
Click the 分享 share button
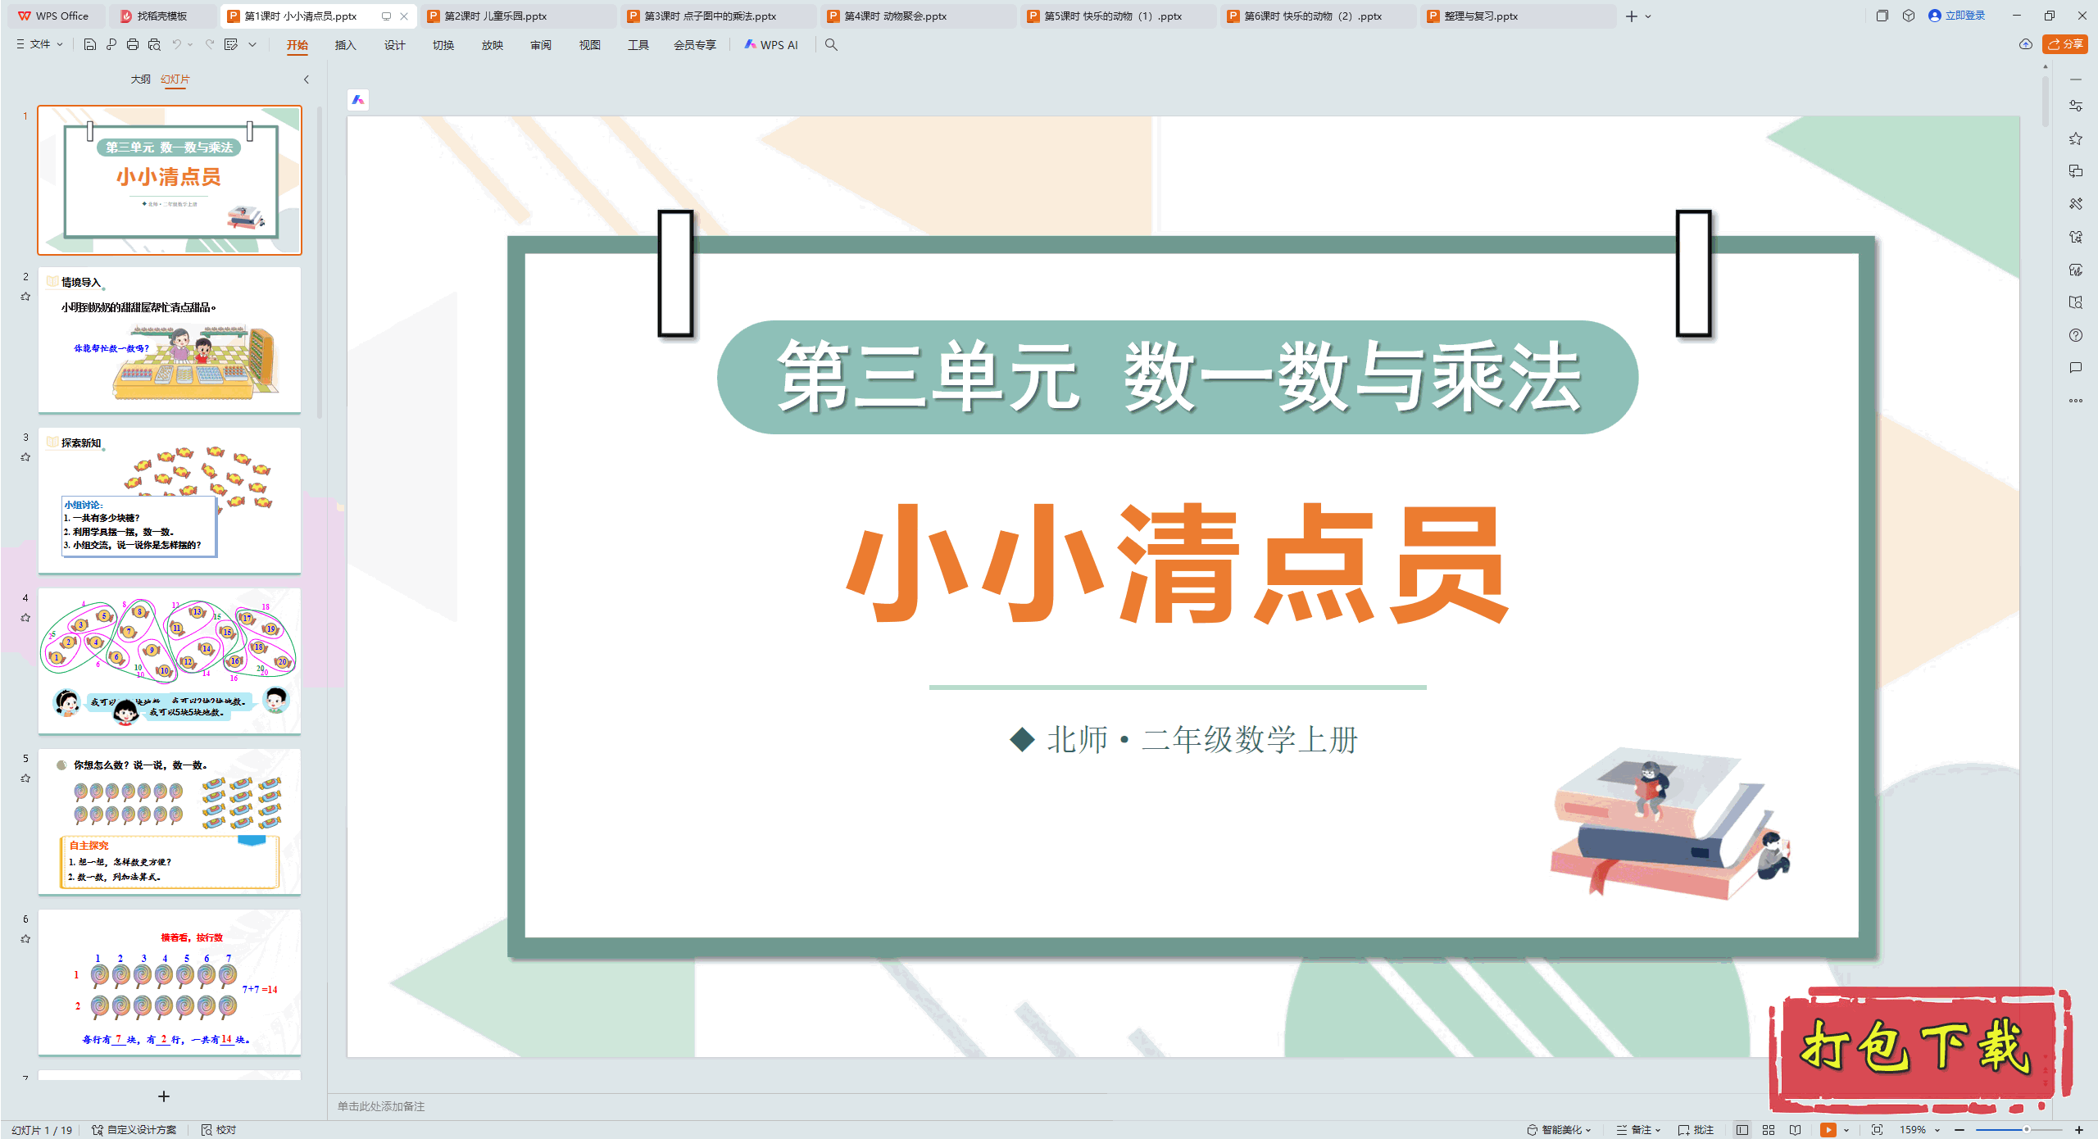[x=2065, y=44]
